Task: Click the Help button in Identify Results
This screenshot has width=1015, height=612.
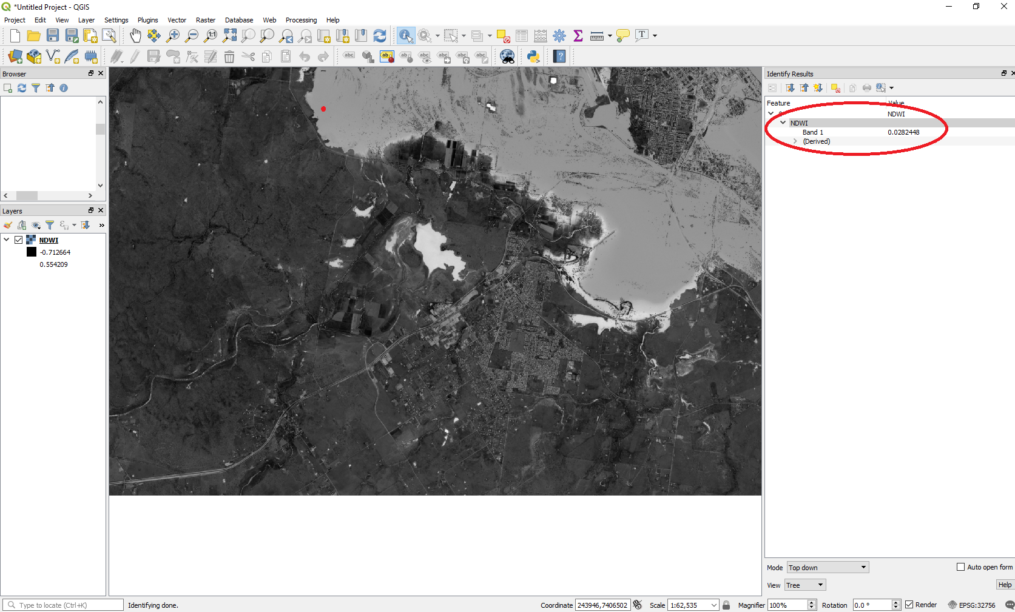Action: 1005,585
